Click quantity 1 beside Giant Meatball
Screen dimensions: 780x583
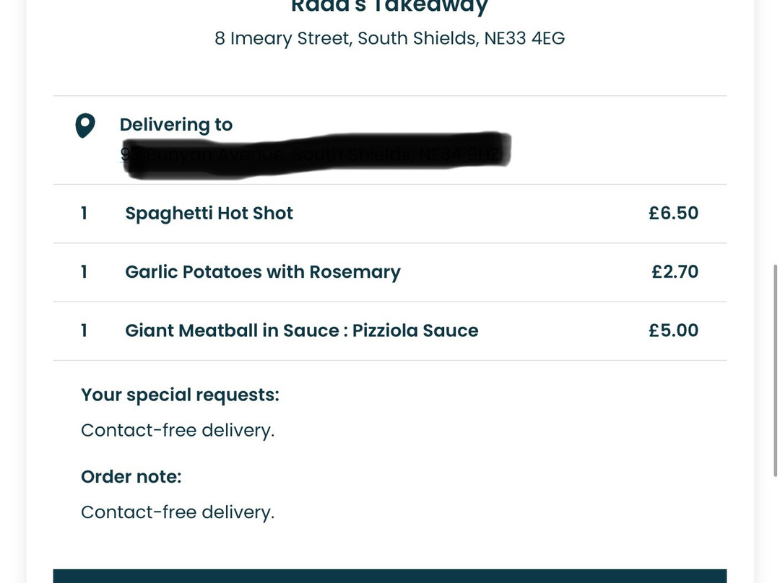[x=84, y=330]
